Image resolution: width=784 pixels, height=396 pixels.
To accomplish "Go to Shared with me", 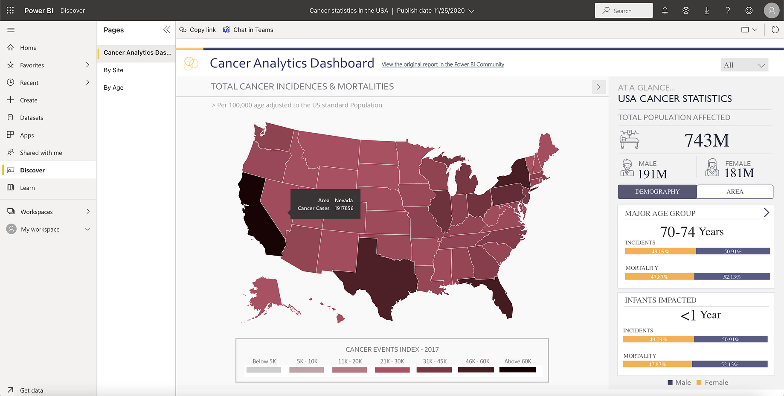I will coord(41,152).
